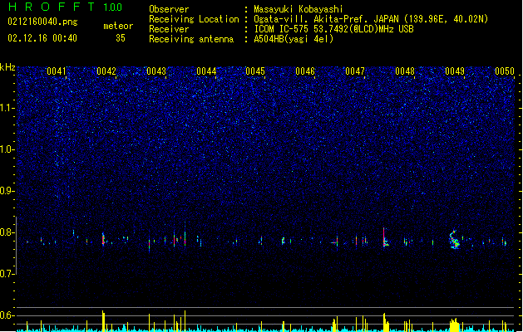
Task: Click time marker 0046
Action: click(305, 71)
